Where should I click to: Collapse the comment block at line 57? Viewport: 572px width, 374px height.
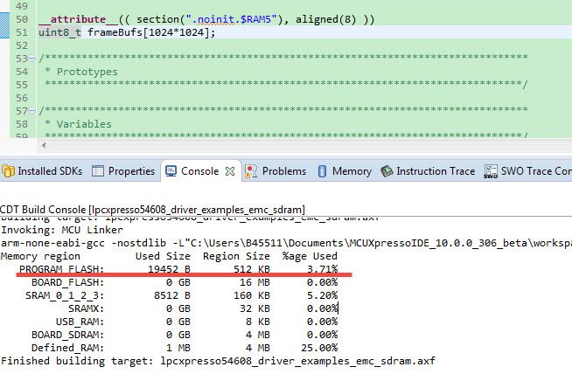(x=32, y=110)
